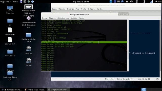
Task: Open gedit Ara menu
Action: [77, 9]
